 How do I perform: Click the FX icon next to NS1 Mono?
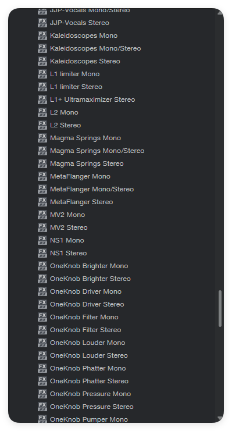42,240
